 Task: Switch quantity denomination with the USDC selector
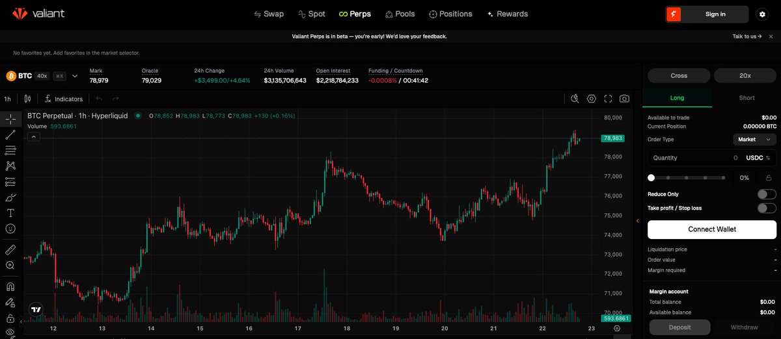758,158
